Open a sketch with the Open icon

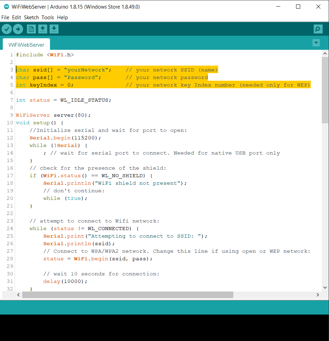[43, 29]
